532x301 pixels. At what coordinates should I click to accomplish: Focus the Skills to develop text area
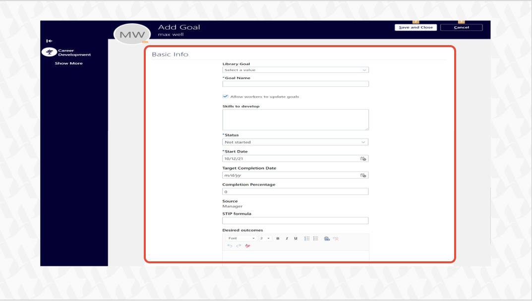coord(296,120)
